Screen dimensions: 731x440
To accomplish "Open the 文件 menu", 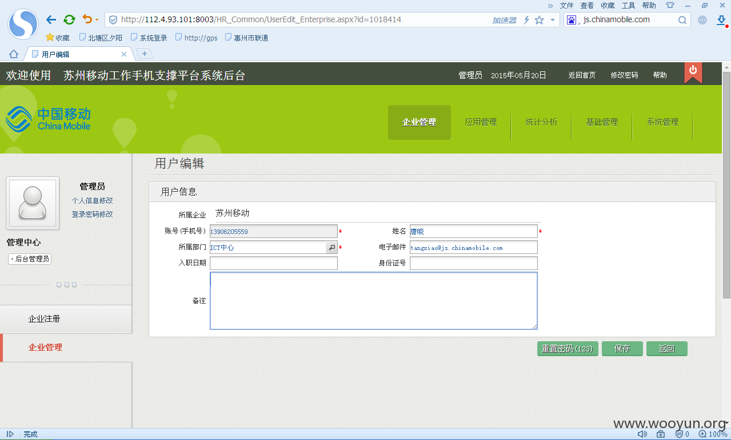I will click(x=566, y=5).
